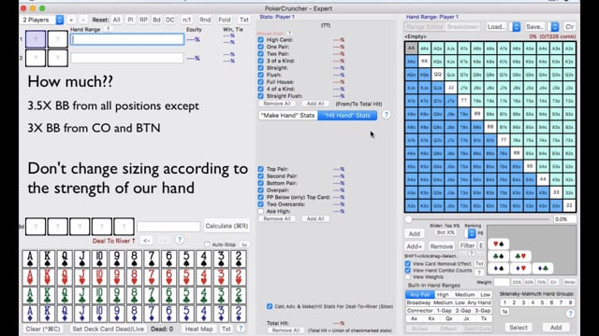Click the Calculate button

pyautogui.click(x=226, y=226)
